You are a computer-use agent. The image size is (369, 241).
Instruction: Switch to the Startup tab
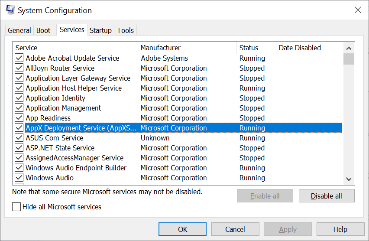100,30
